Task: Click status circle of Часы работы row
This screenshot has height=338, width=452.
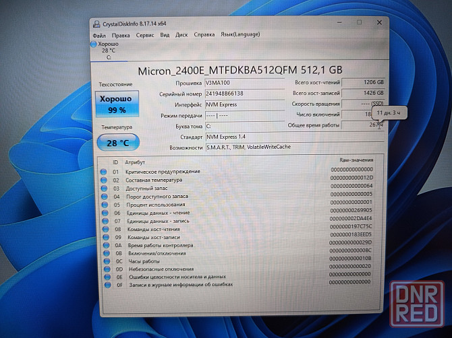Action: tap(107, 261)
